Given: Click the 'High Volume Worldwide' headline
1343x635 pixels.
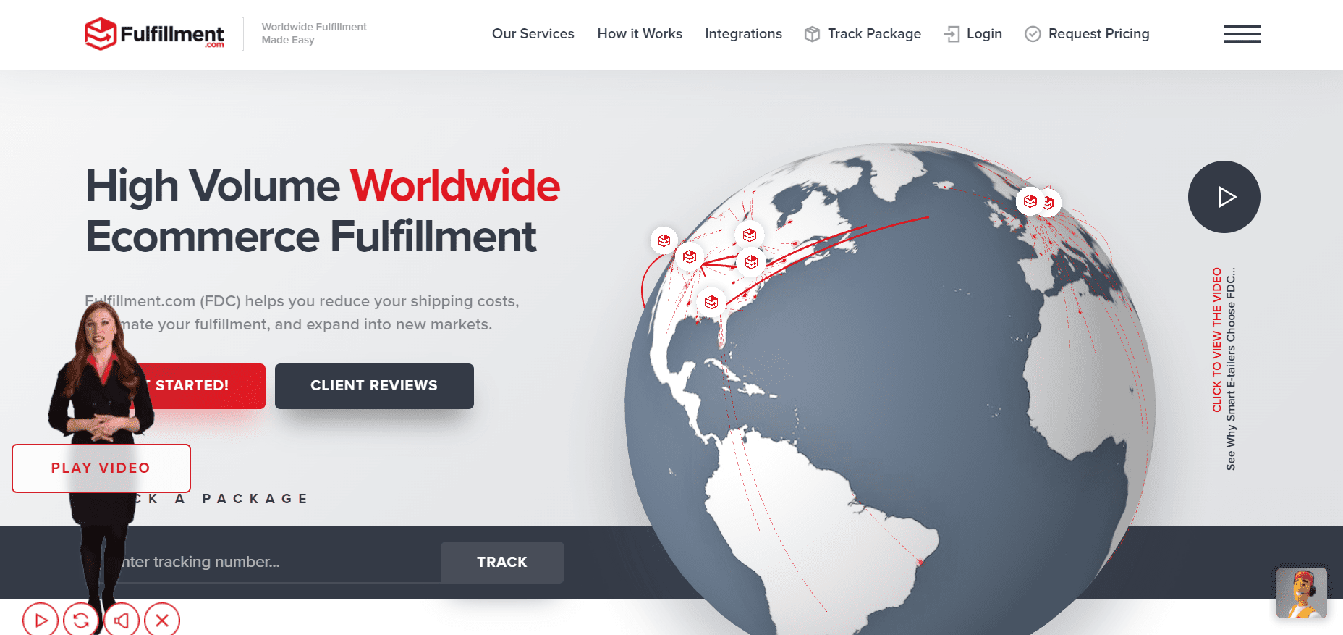Looking at the screenshot, I should tap(323, 186).
